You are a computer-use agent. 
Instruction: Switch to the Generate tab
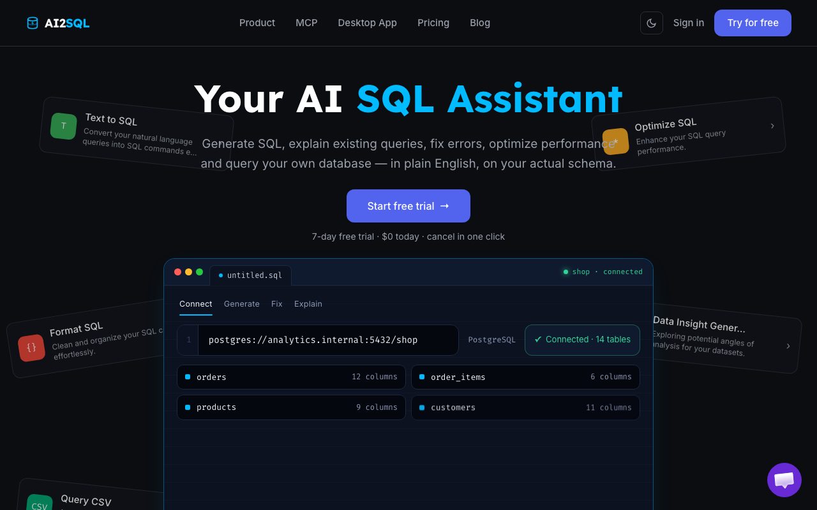242,304
